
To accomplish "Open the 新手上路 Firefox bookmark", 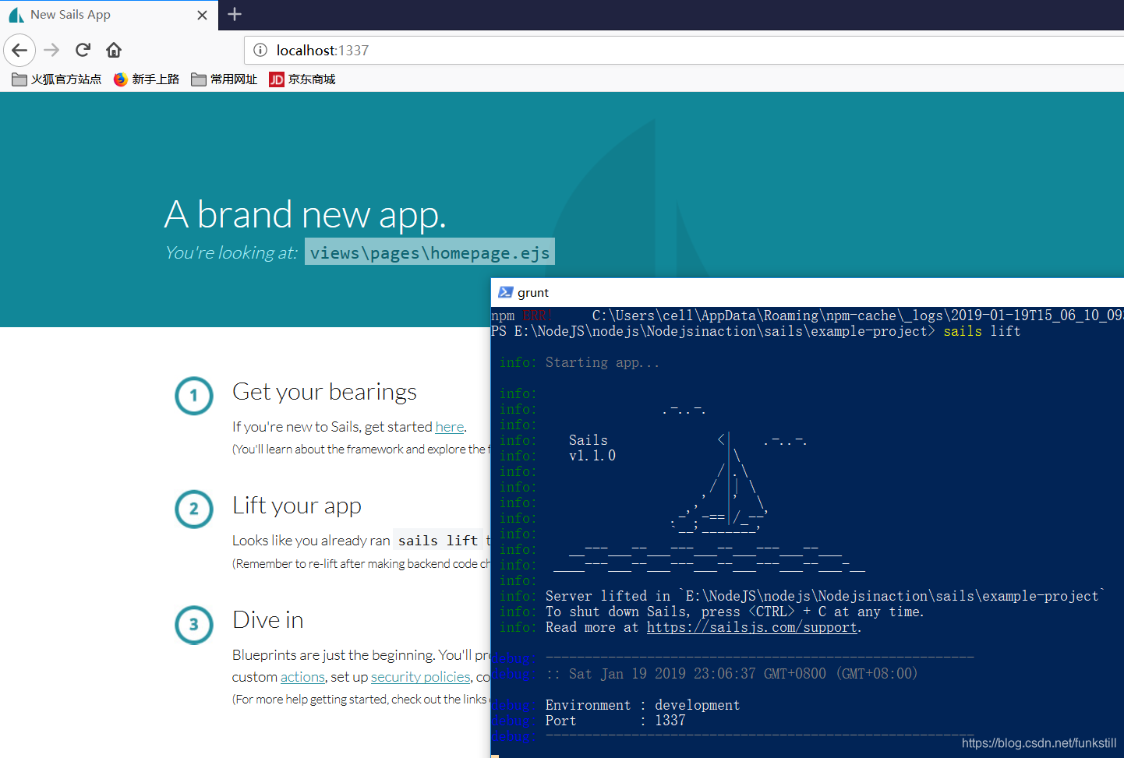I will tap(147, 79).
